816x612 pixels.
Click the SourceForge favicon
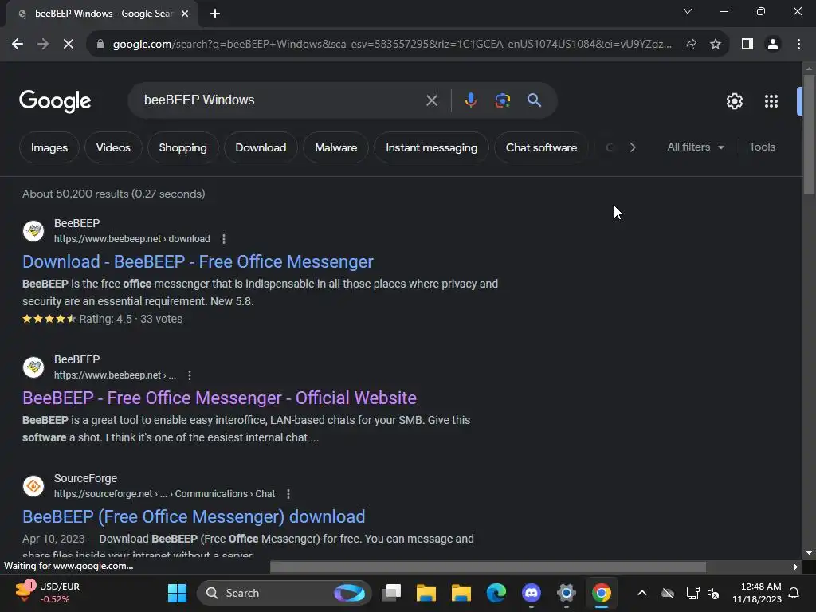(33, 486)
